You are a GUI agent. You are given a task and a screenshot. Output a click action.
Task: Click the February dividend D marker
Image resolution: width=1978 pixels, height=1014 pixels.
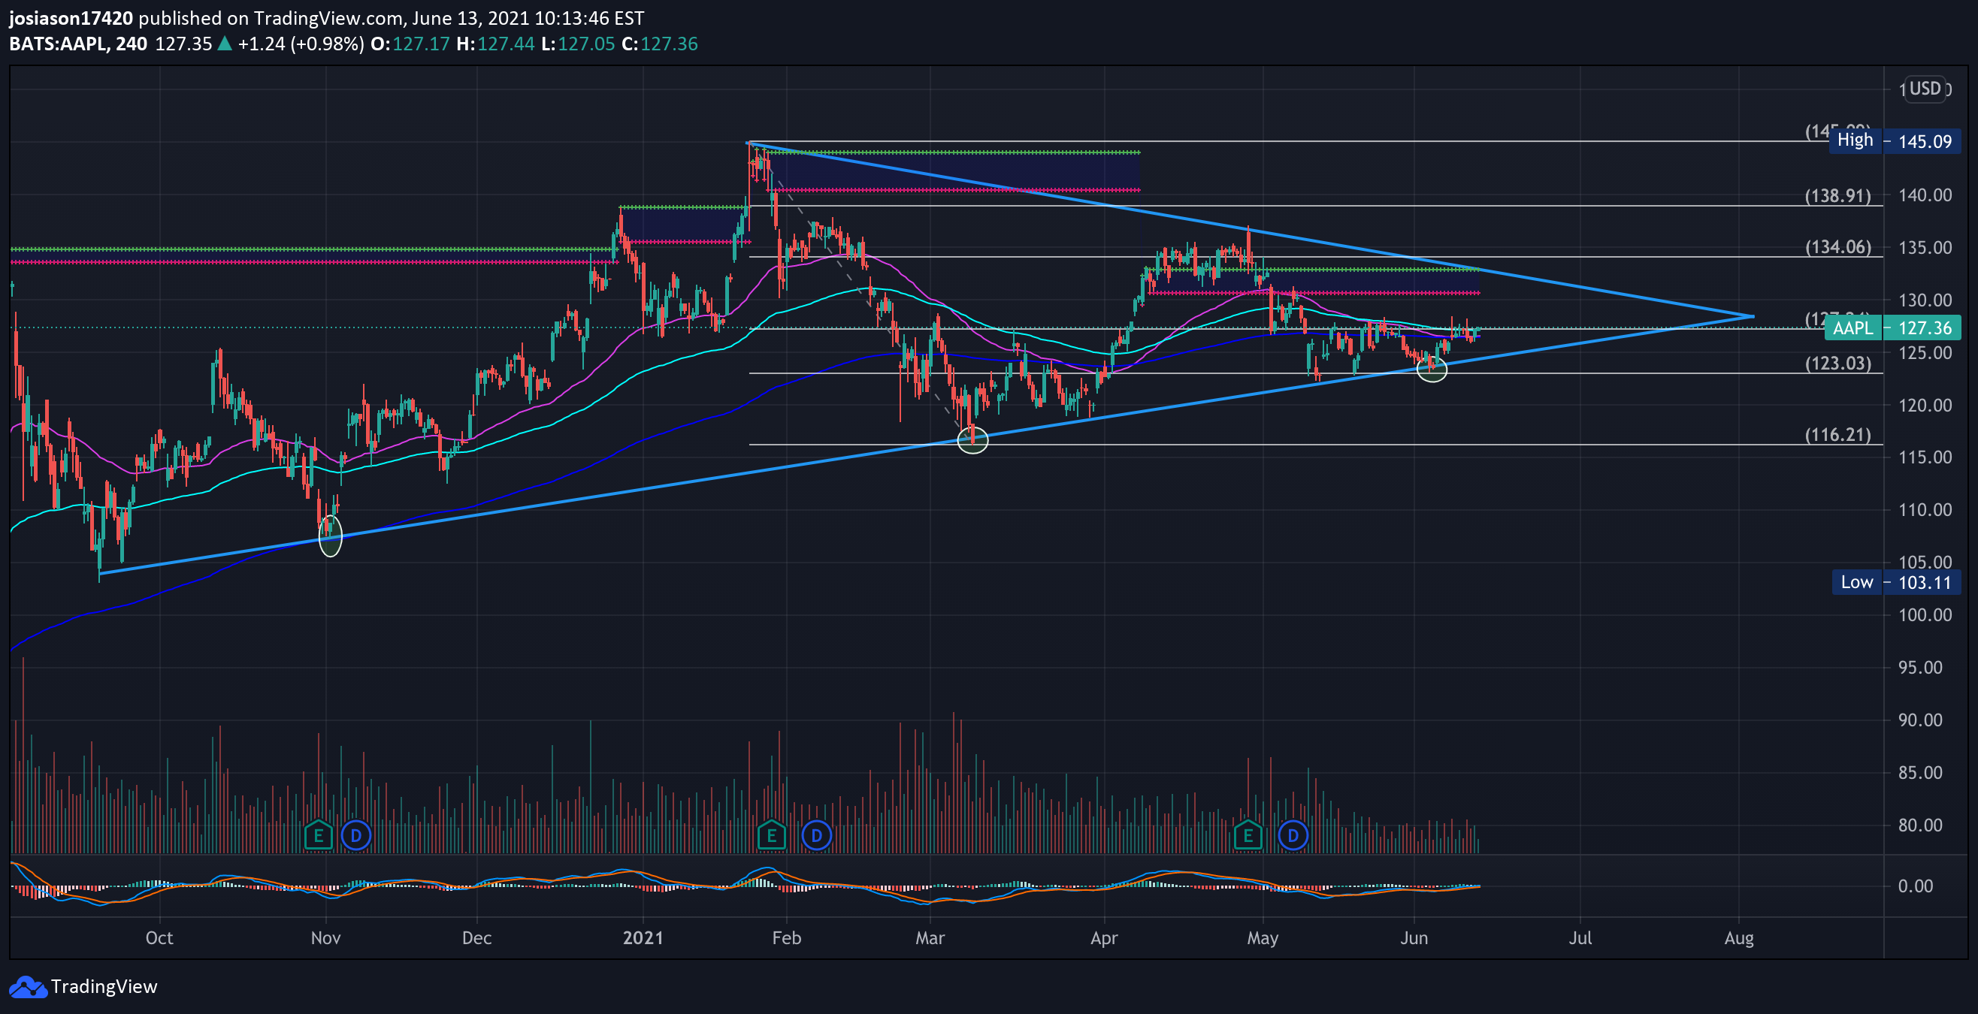point(817,835)
